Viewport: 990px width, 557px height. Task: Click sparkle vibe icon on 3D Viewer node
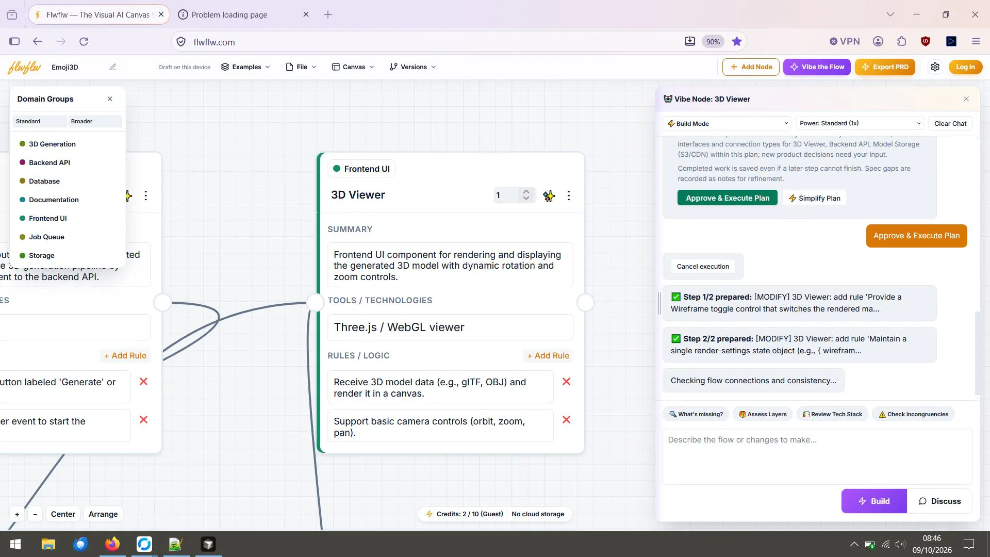[x=549, y=195]
